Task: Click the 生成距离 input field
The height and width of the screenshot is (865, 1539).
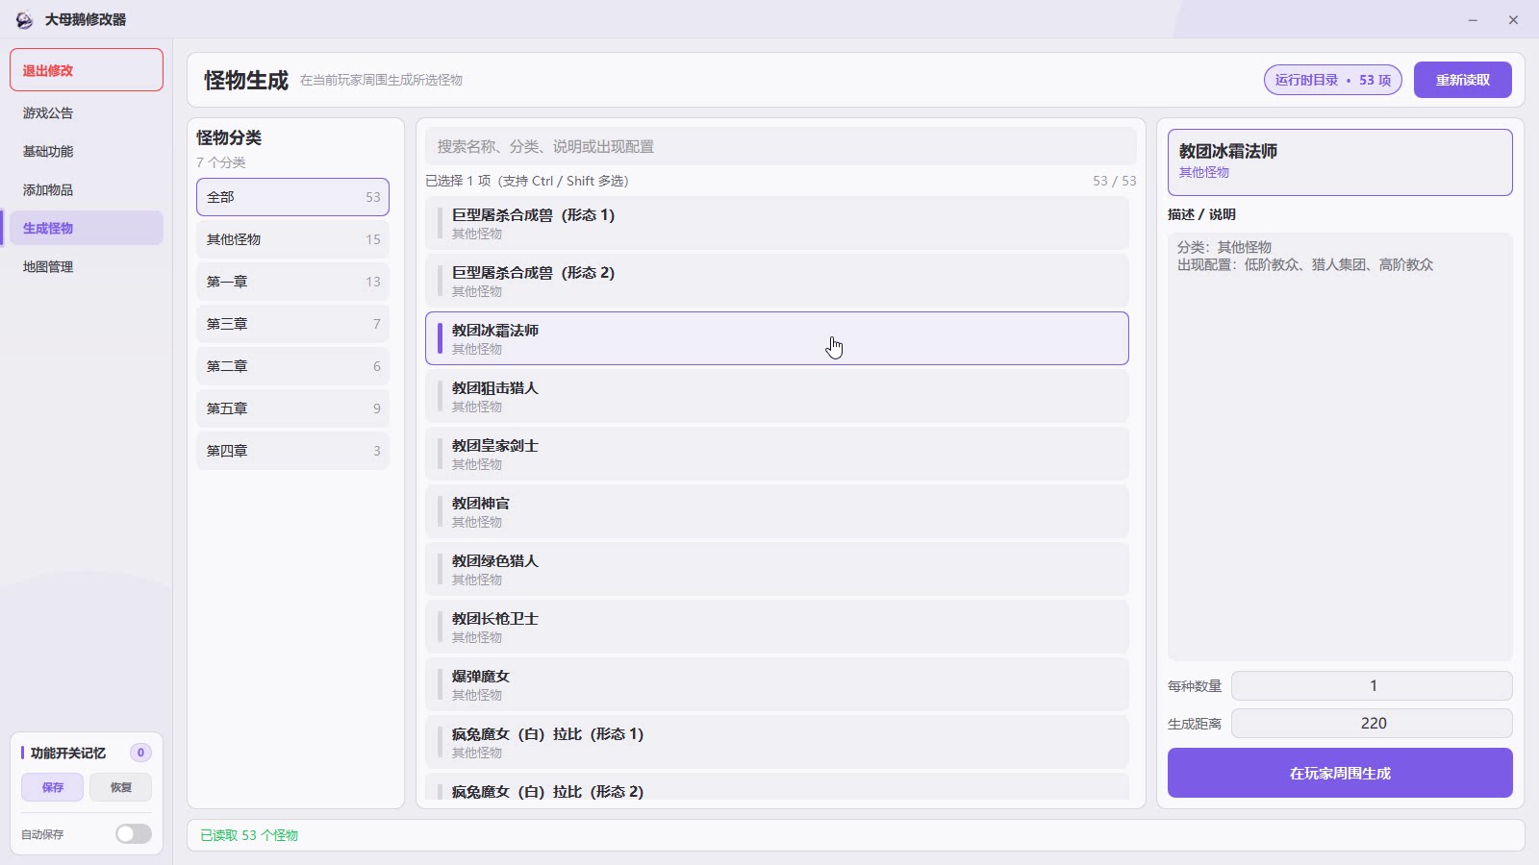Action: pos(1372,723)
